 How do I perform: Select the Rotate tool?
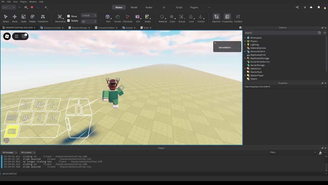click(x=32, y=18)
